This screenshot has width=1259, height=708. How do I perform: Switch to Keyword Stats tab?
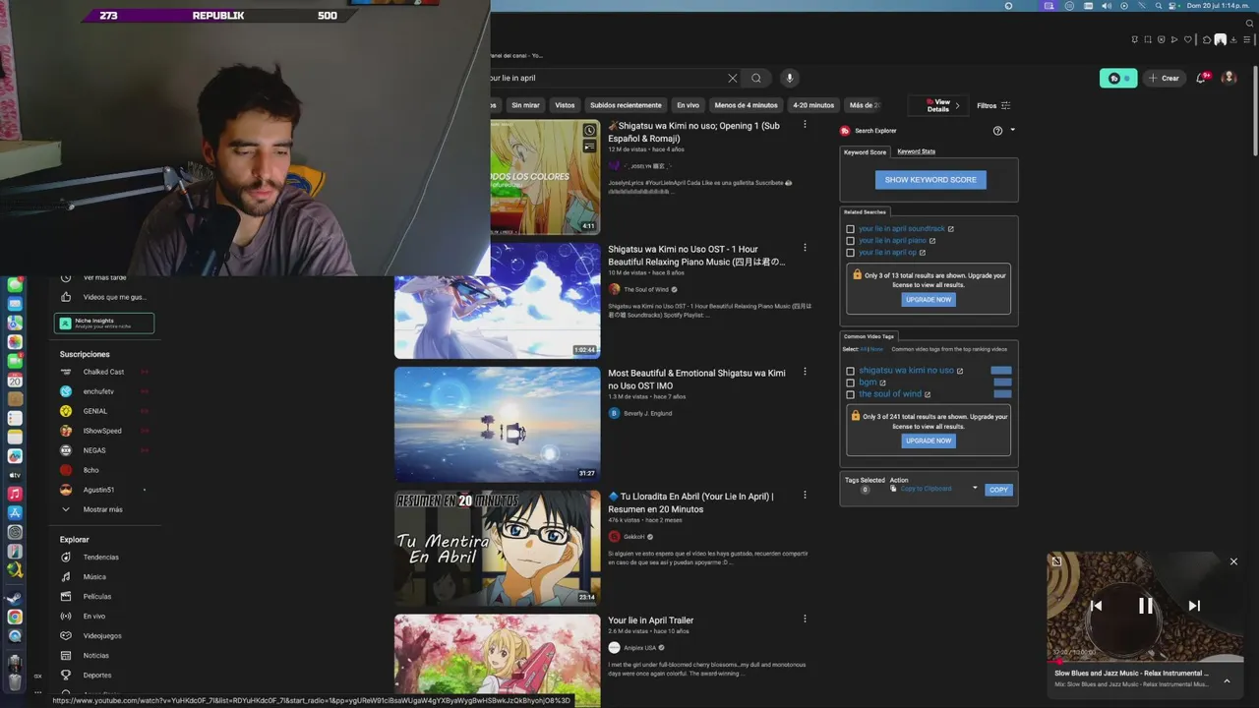click(x=916, y=151)
